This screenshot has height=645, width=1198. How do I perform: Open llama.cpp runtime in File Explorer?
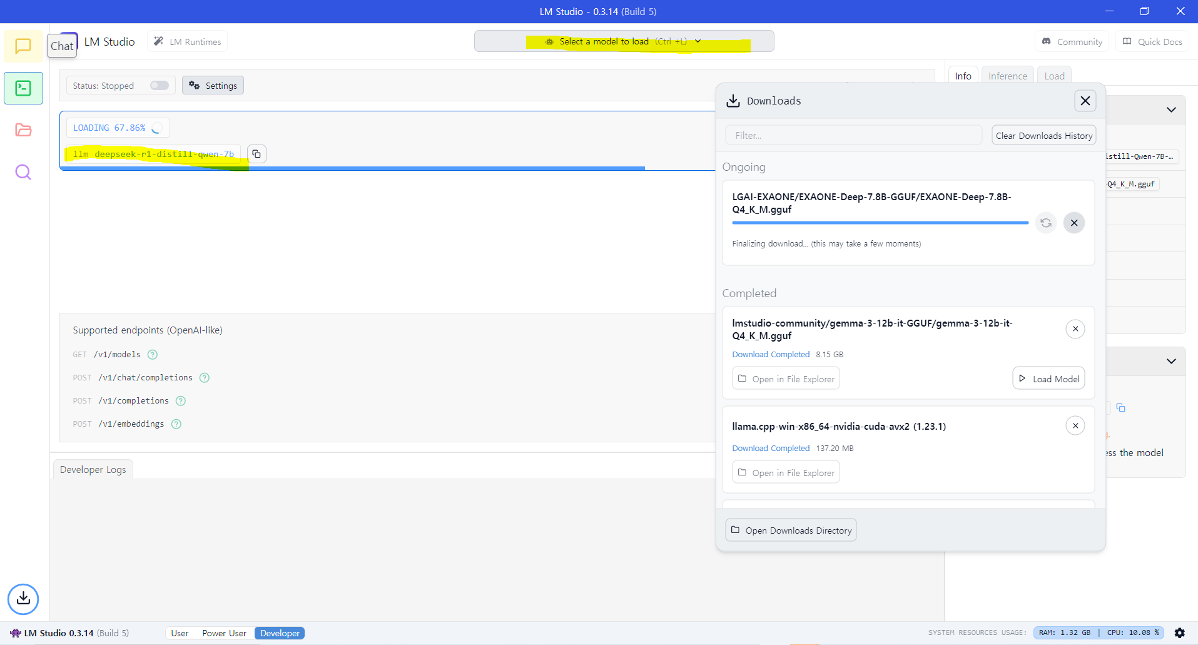(x=786, y=472)
